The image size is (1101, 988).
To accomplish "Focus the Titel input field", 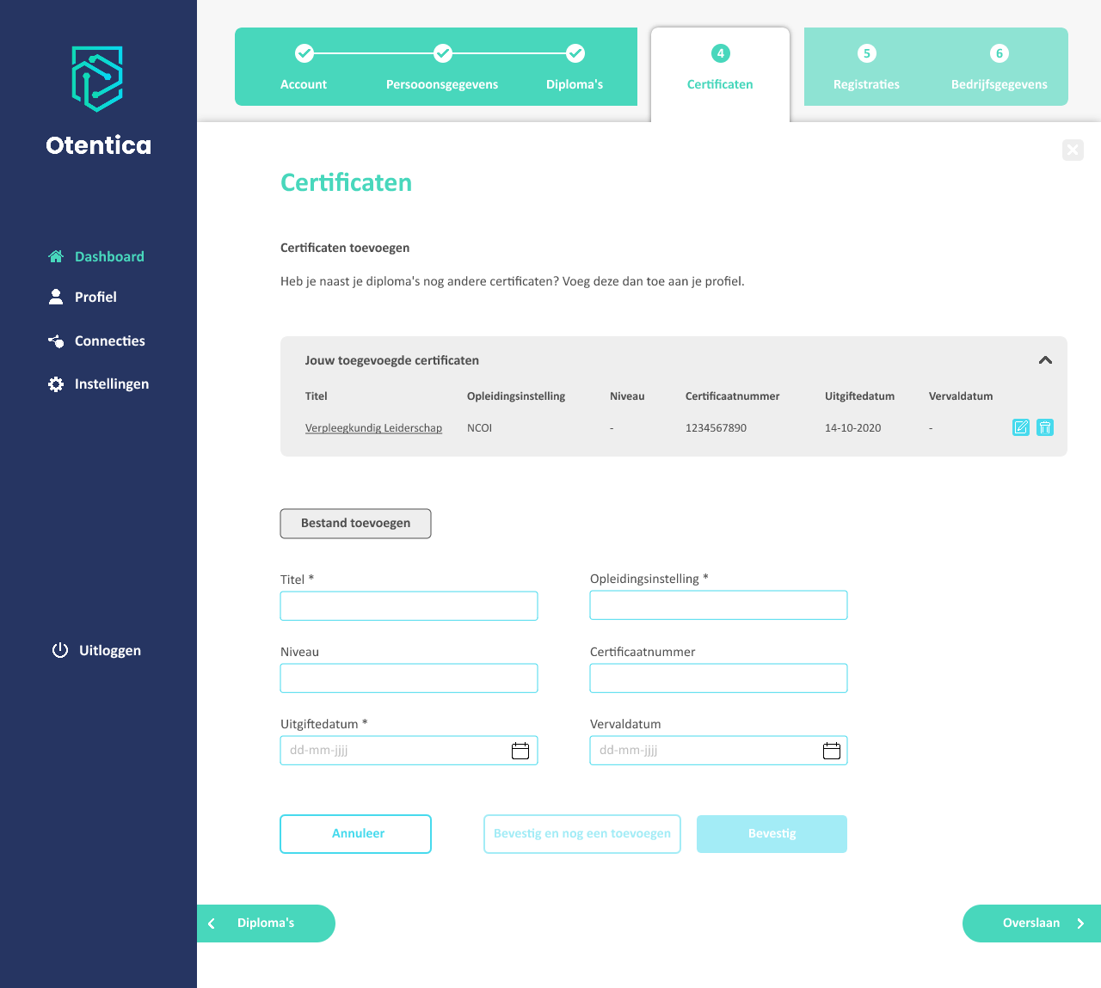I will 409,606.
